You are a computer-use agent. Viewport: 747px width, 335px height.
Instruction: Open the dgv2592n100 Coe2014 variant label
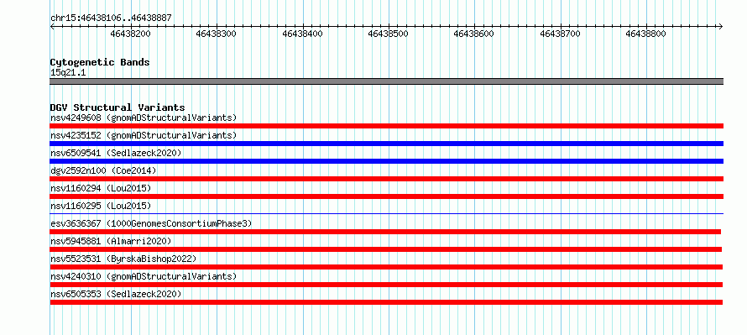click(x=103, y=170)
